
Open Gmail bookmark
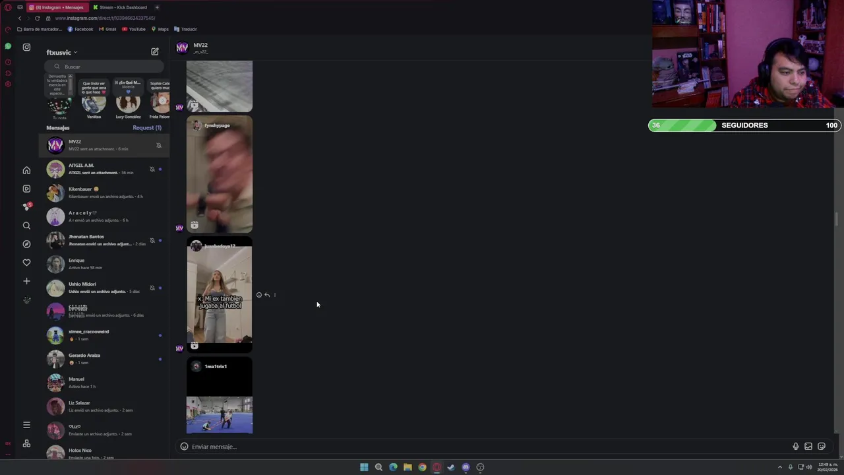107,29
